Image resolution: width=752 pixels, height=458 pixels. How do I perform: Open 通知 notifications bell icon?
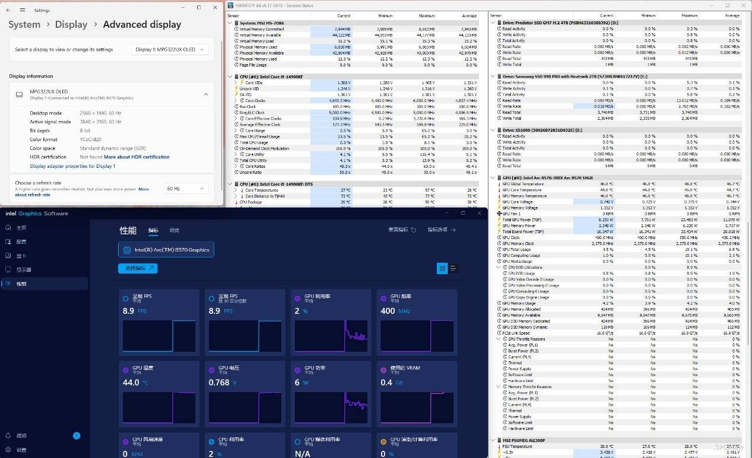(x=8, y=436)
